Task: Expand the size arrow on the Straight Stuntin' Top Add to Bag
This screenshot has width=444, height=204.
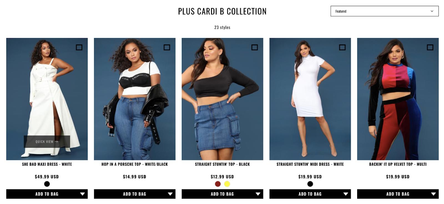Action: [258, 194]
